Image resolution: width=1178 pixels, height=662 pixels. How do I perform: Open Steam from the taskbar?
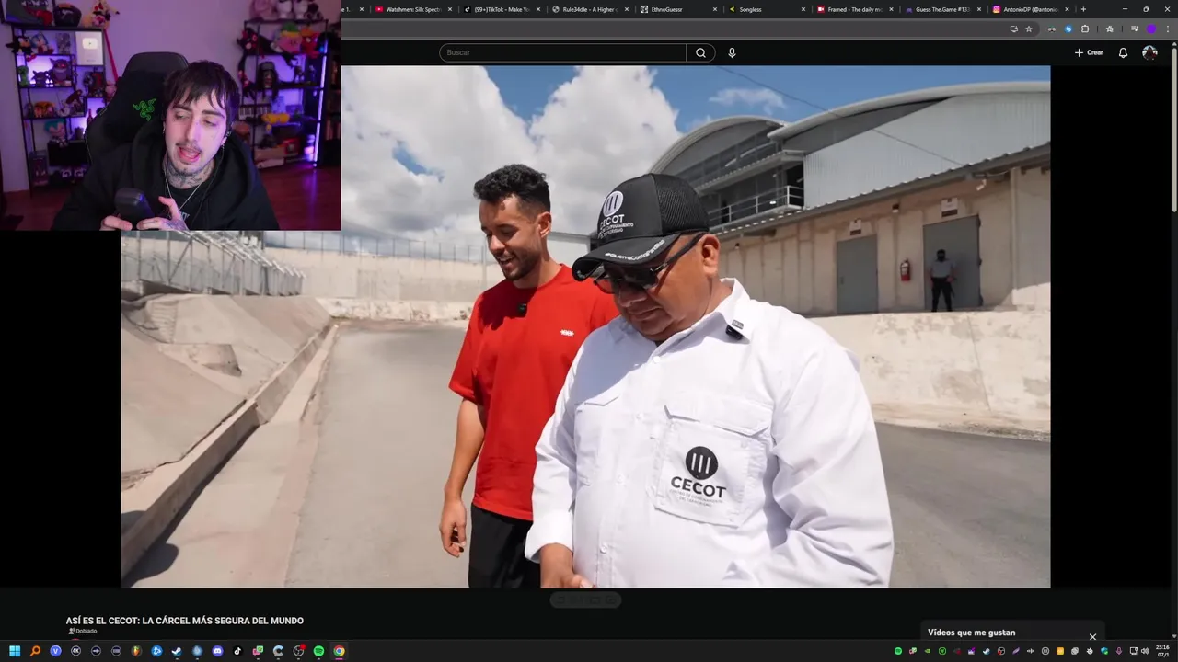pyautogui.click(x=177, y=651)
